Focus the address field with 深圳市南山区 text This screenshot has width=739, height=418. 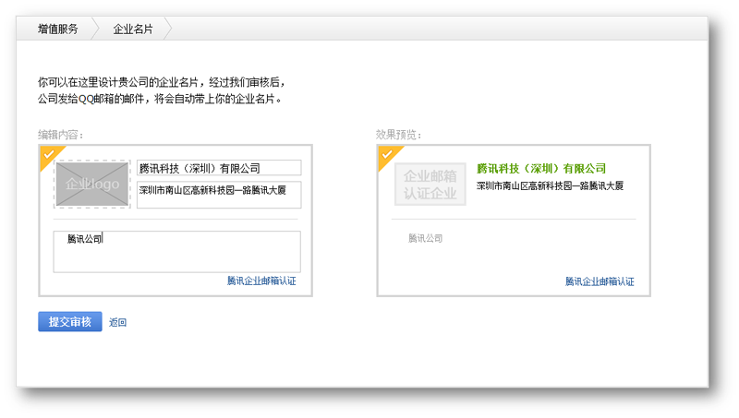coord(219,194)
